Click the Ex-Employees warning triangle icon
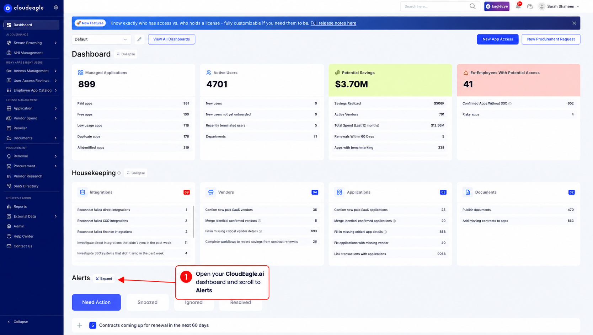593x335 pixels. (466, 72)
